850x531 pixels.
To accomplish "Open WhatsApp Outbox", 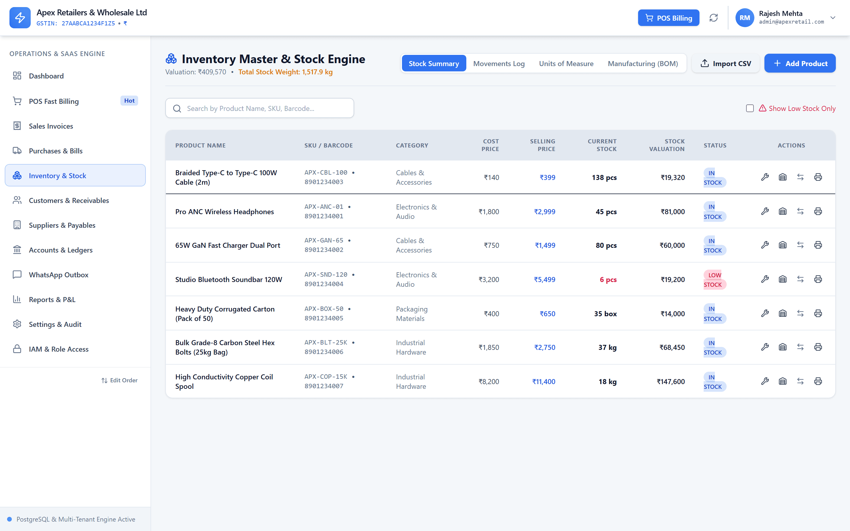I will click(x=75, y=275).
